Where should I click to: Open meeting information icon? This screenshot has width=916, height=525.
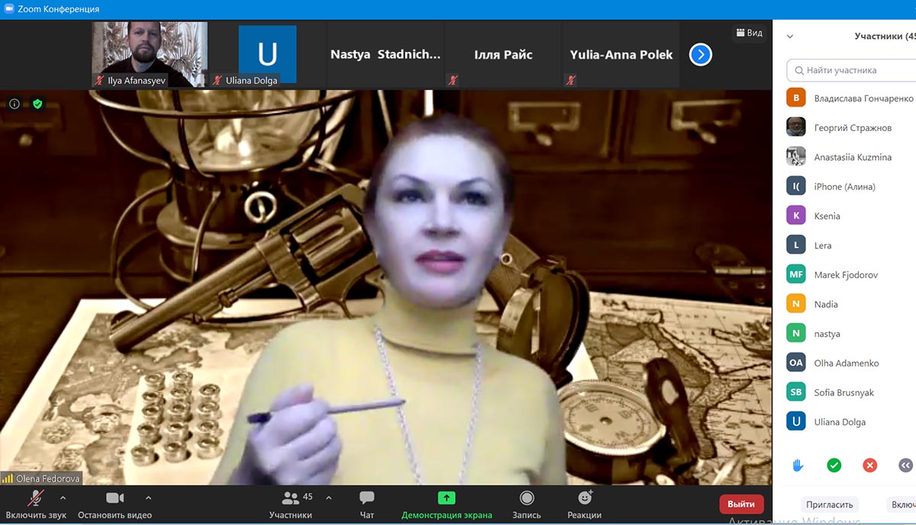[x=15, y=104]
